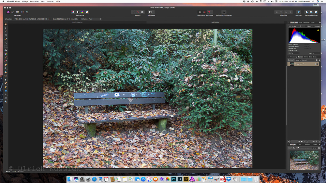The width and height of the screenshot is (326, 183).
Task: Select the Hand (view pan) tool
Action: [6, 25]
